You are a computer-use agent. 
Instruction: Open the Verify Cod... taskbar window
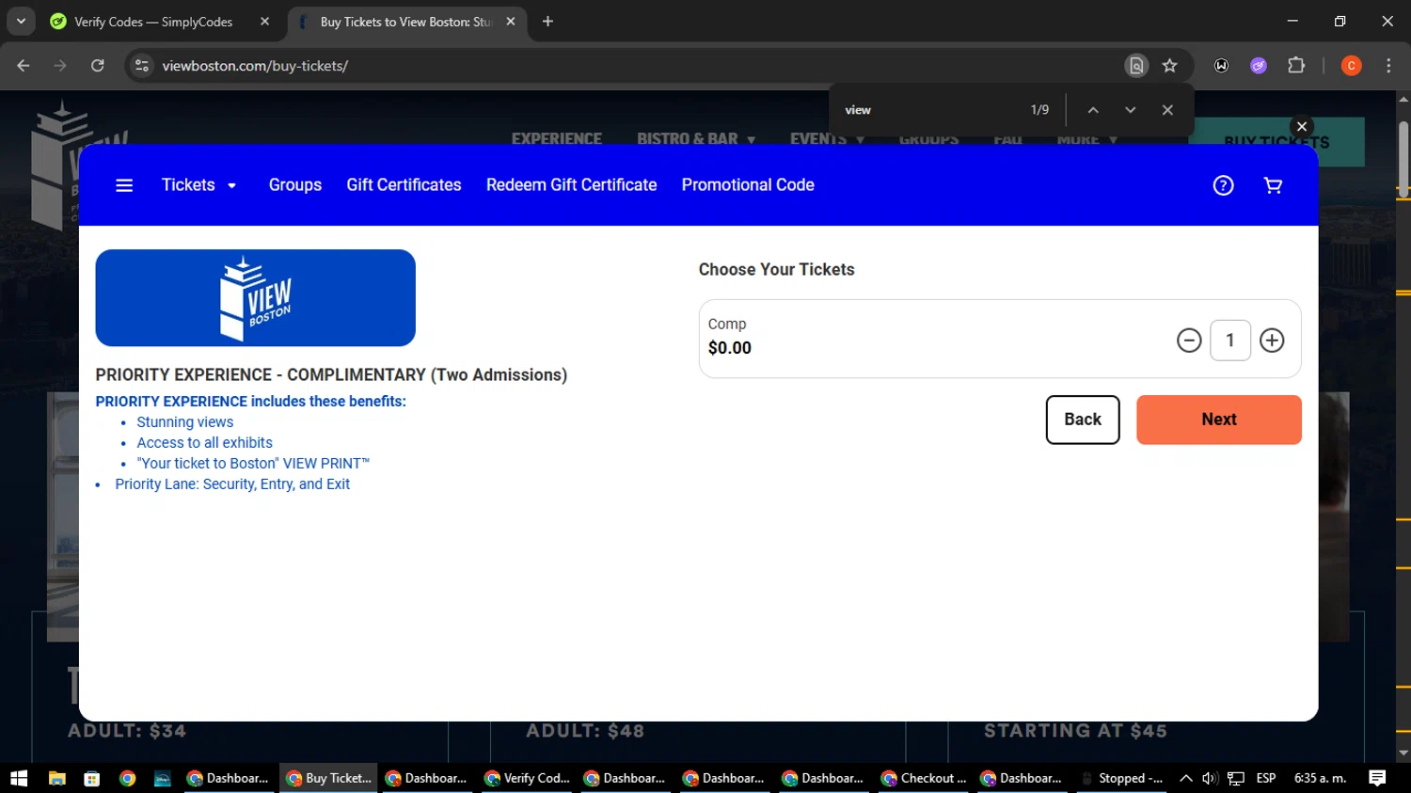tap(527, 778)
